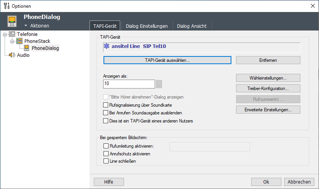
Task: Collapse the PhoneStack tree node
Action: coord(12,41)
